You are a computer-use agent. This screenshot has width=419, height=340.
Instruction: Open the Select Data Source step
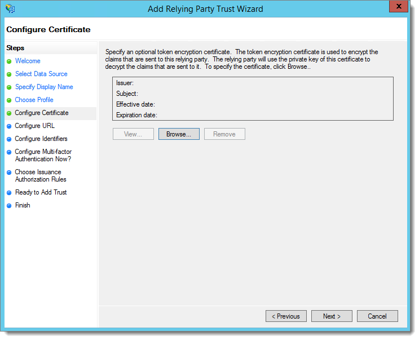pos(41,74)
